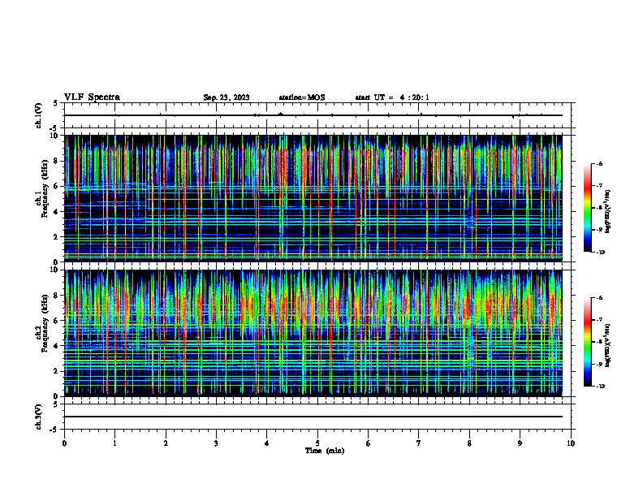
Task: Click the 'ch.1(V)' waveform axis label
Action: point(39,115)
